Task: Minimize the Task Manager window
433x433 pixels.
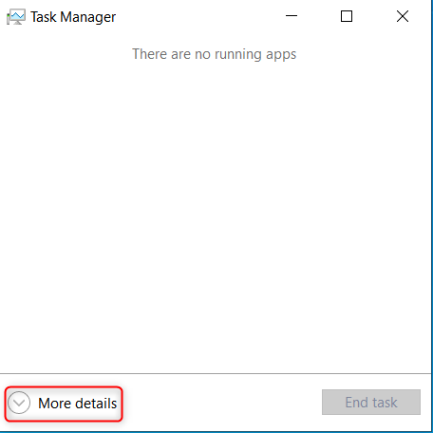Action: tap(292, 16)
